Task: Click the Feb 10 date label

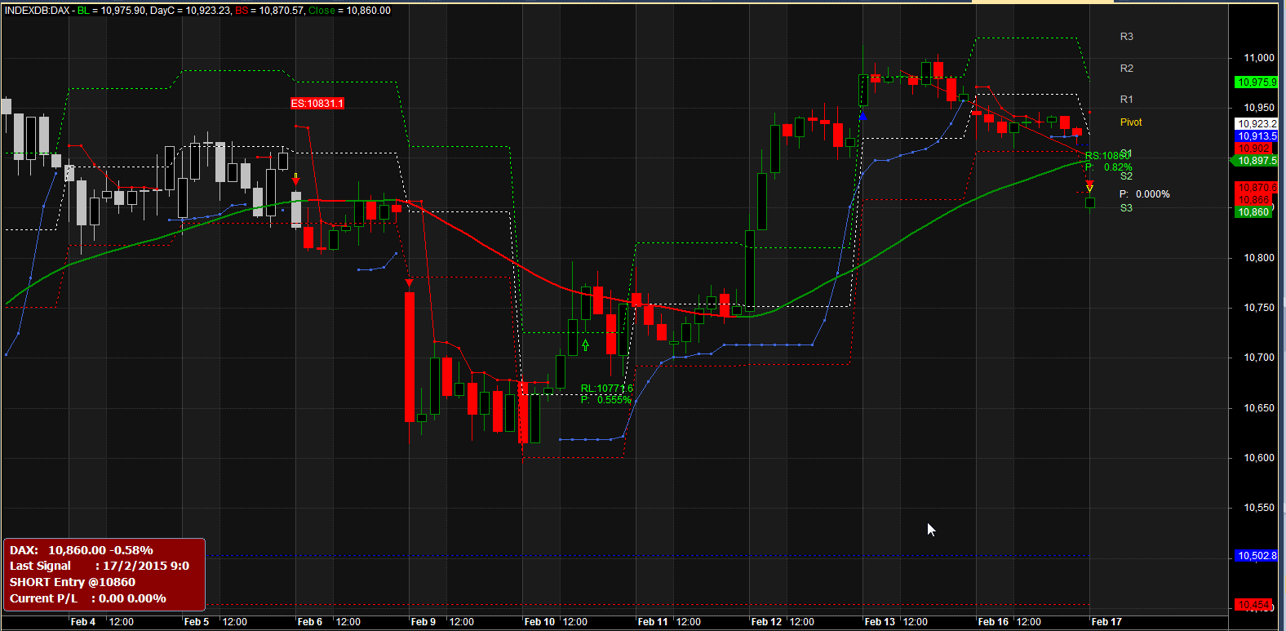Action: 539,622
